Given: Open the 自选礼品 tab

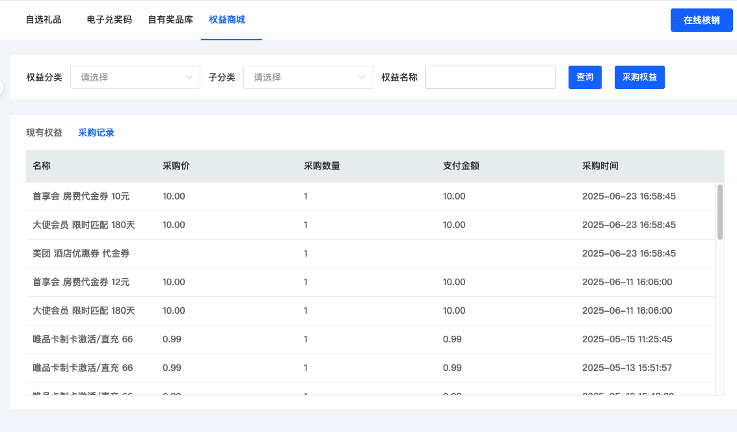Looking at the screenshot, I should (44, 19).
